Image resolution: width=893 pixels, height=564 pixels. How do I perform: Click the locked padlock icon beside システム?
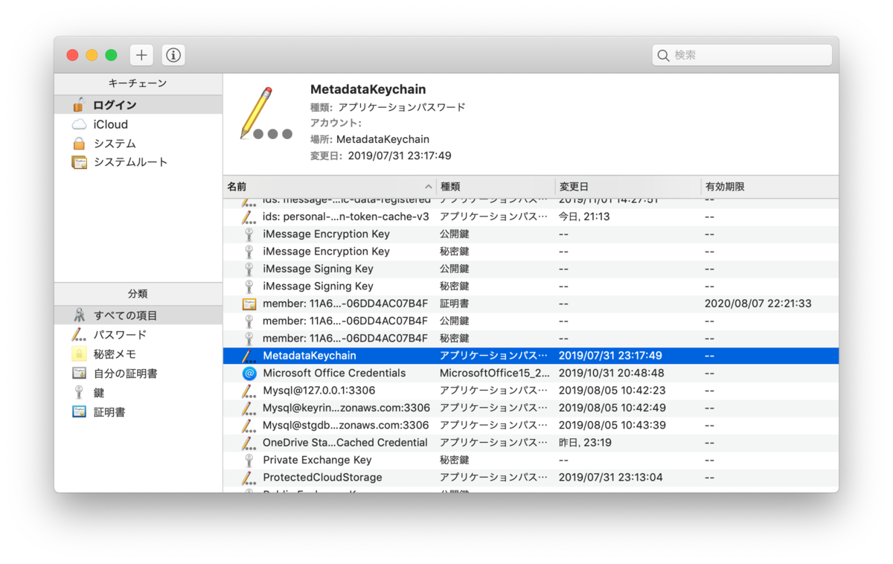(79, 143)
